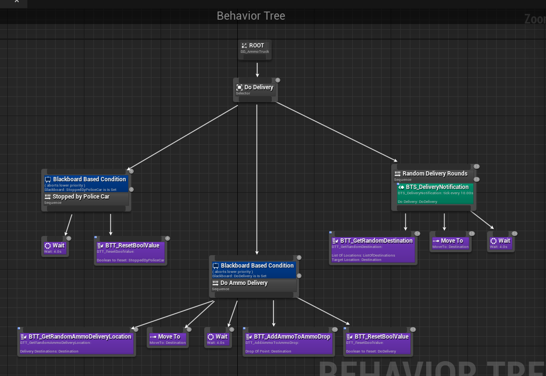The image size is (546, 376).
Task: Click the 'BB_AmmoTruck' text on ROOT
Action: 255,52
